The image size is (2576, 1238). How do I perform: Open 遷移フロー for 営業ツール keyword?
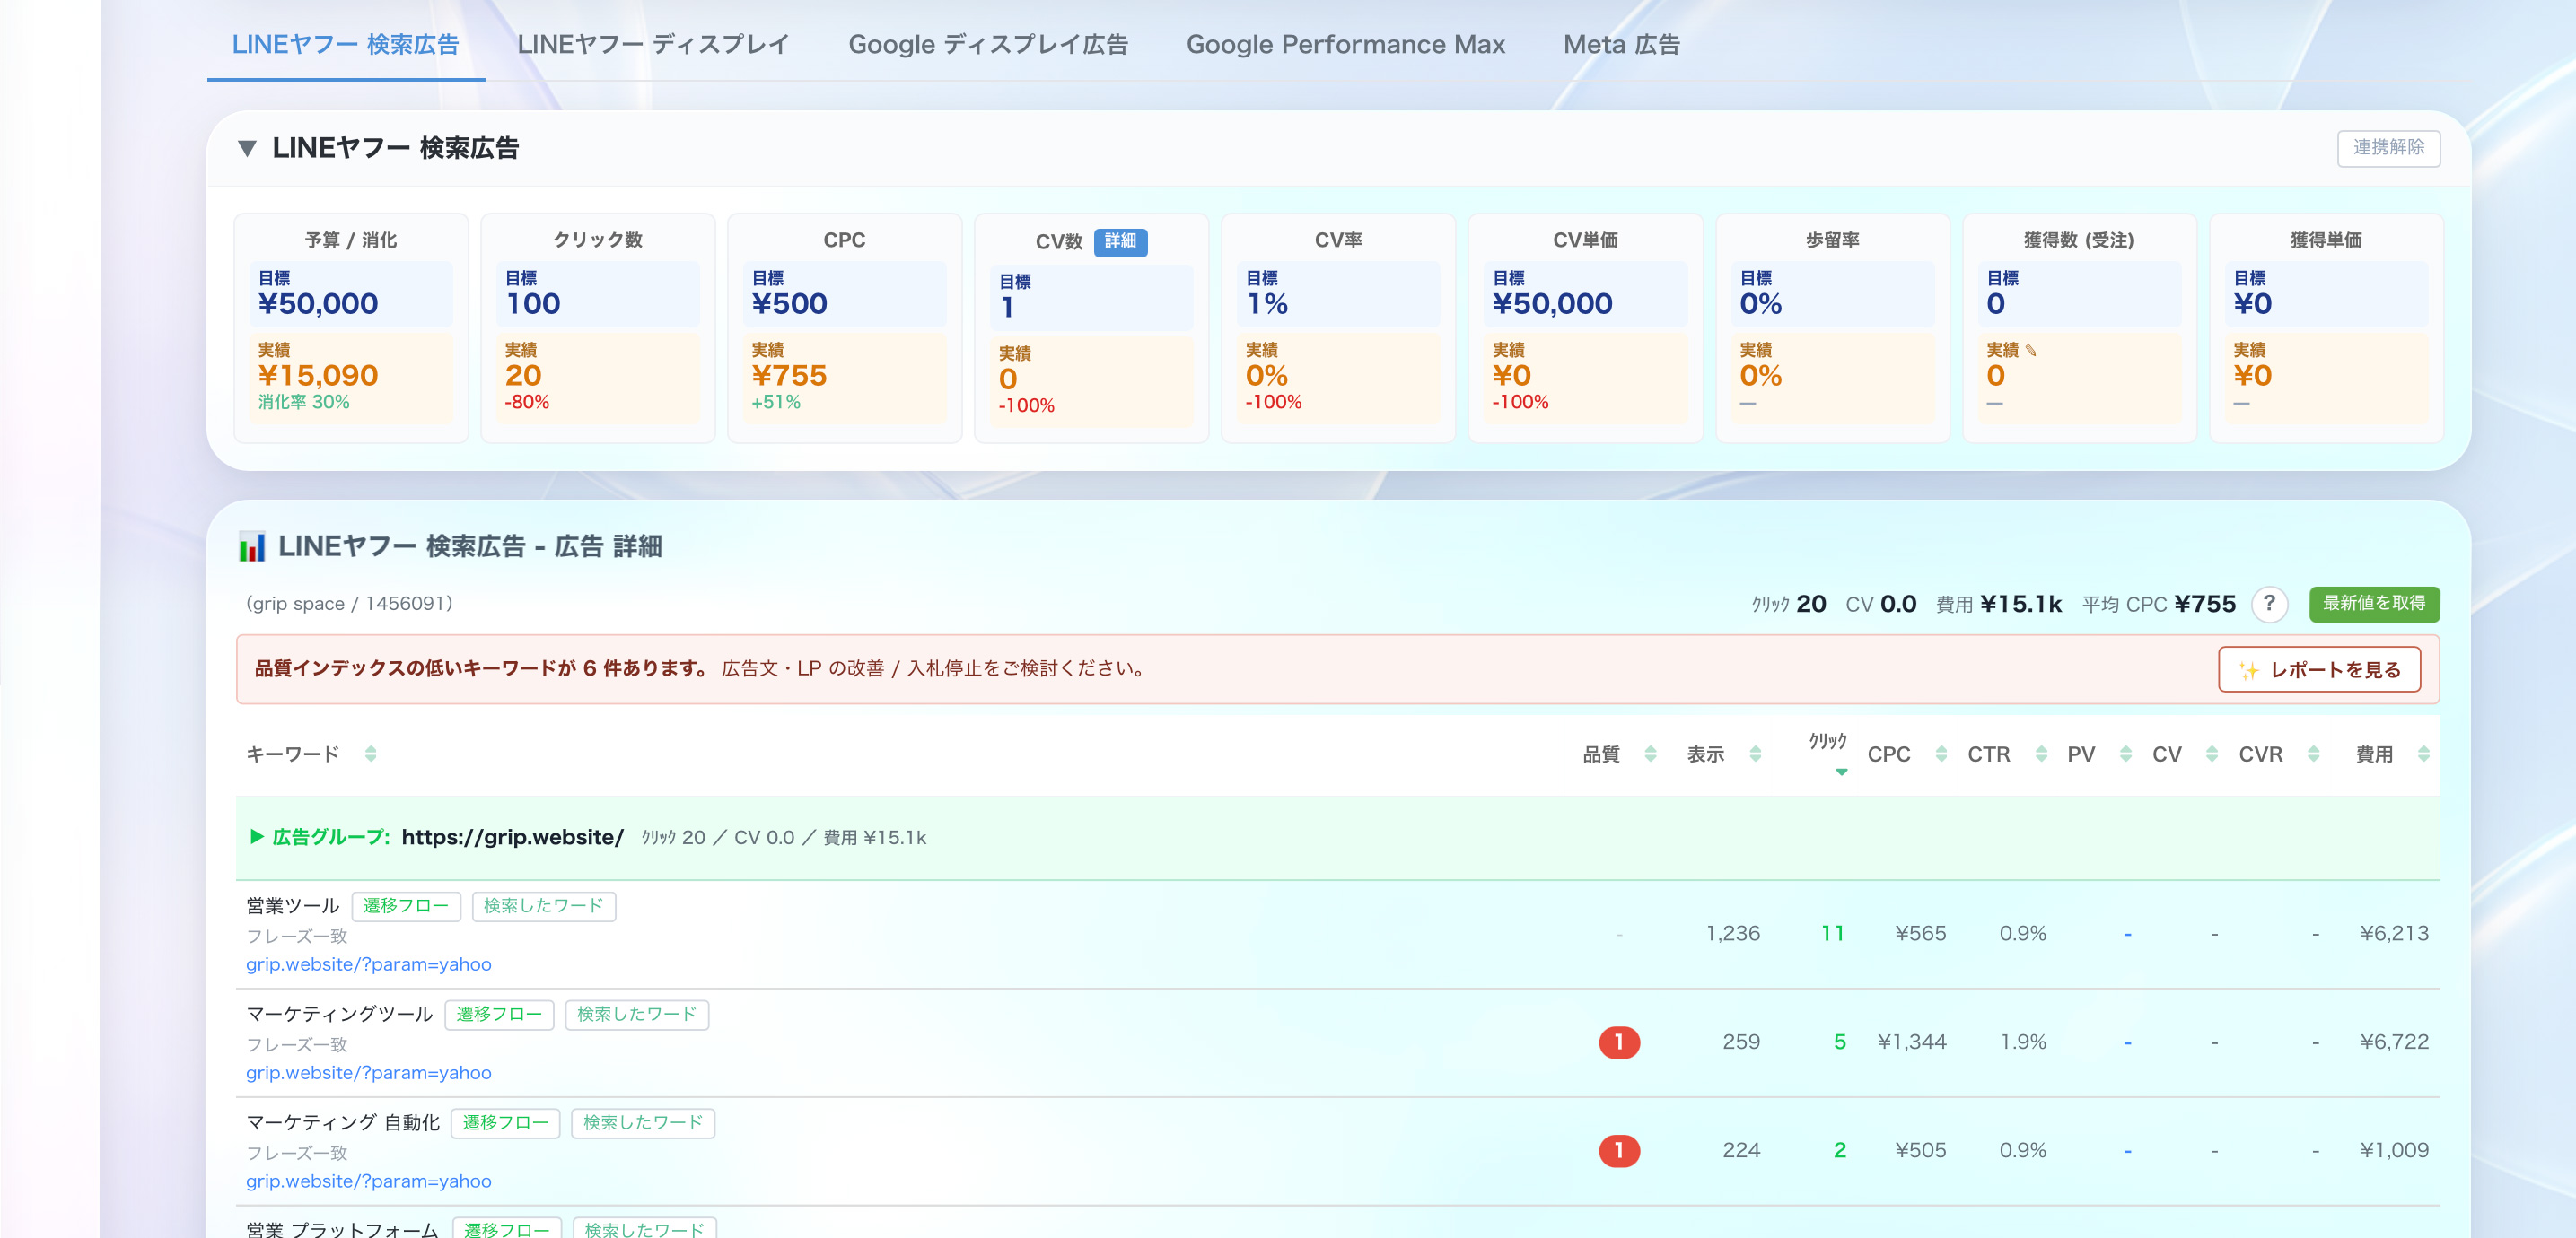point(406,906)
